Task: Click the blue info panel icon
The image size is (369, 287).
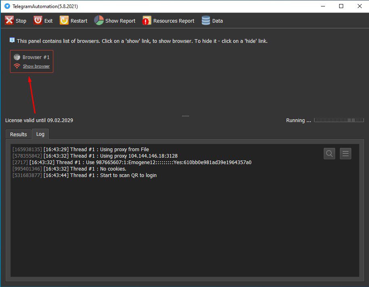Action: coord(12,40)
